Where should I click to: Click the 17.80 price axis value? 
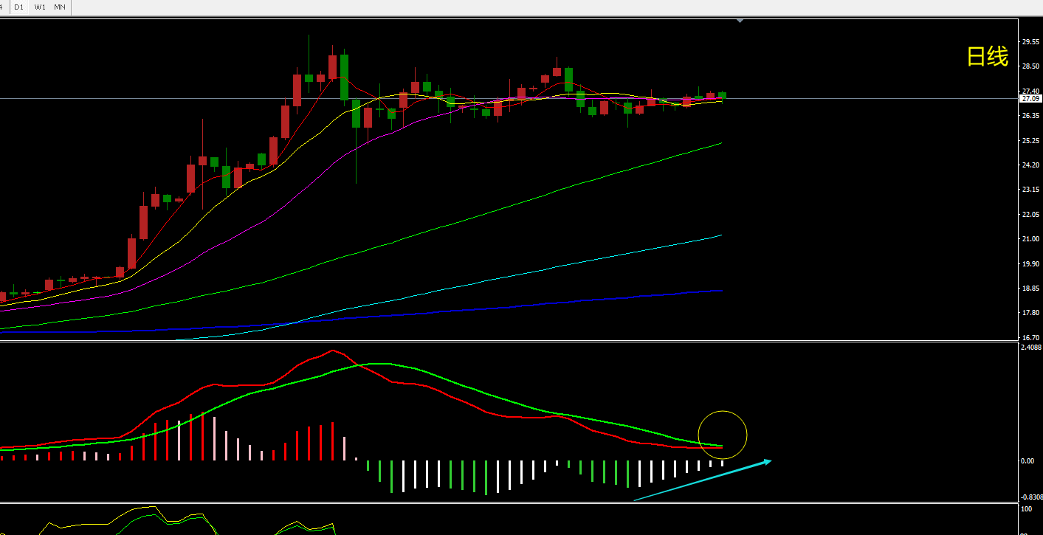[1030, 313]
